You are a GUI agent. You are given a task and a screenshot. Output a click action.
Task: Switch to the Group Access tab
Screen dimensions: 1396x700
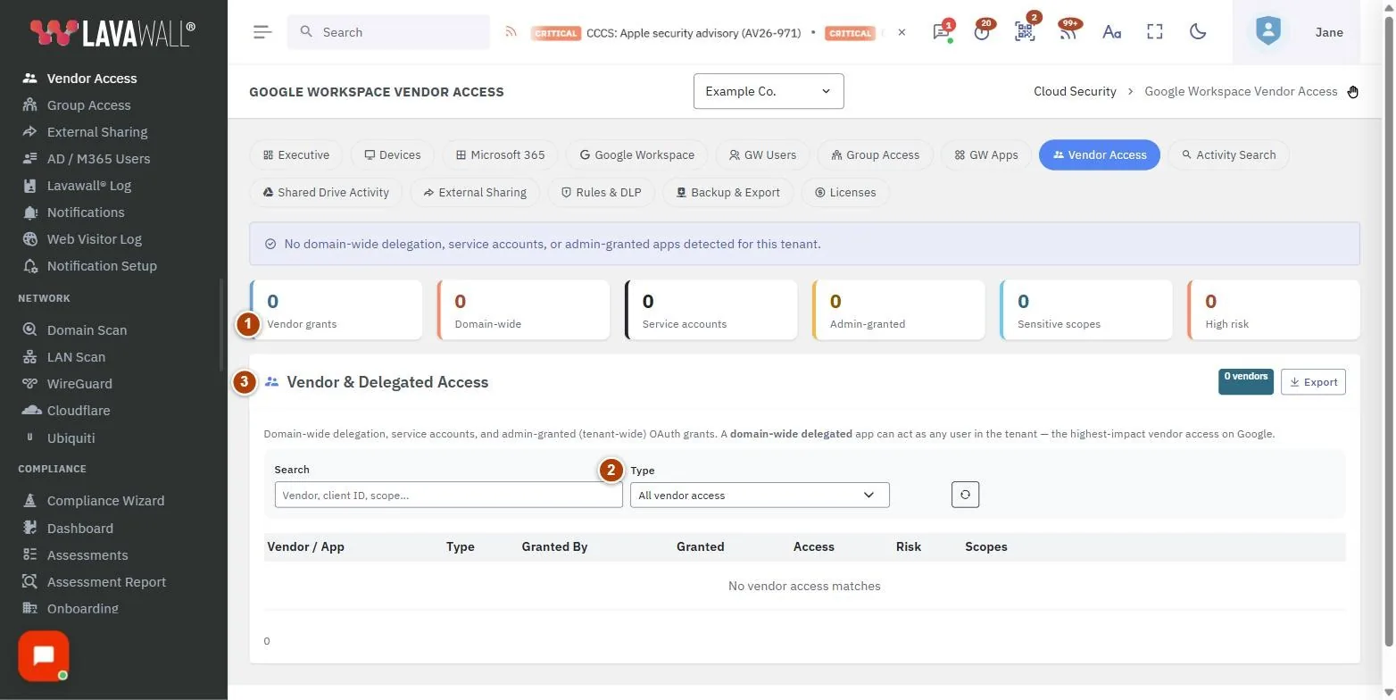tap(875, 154)
